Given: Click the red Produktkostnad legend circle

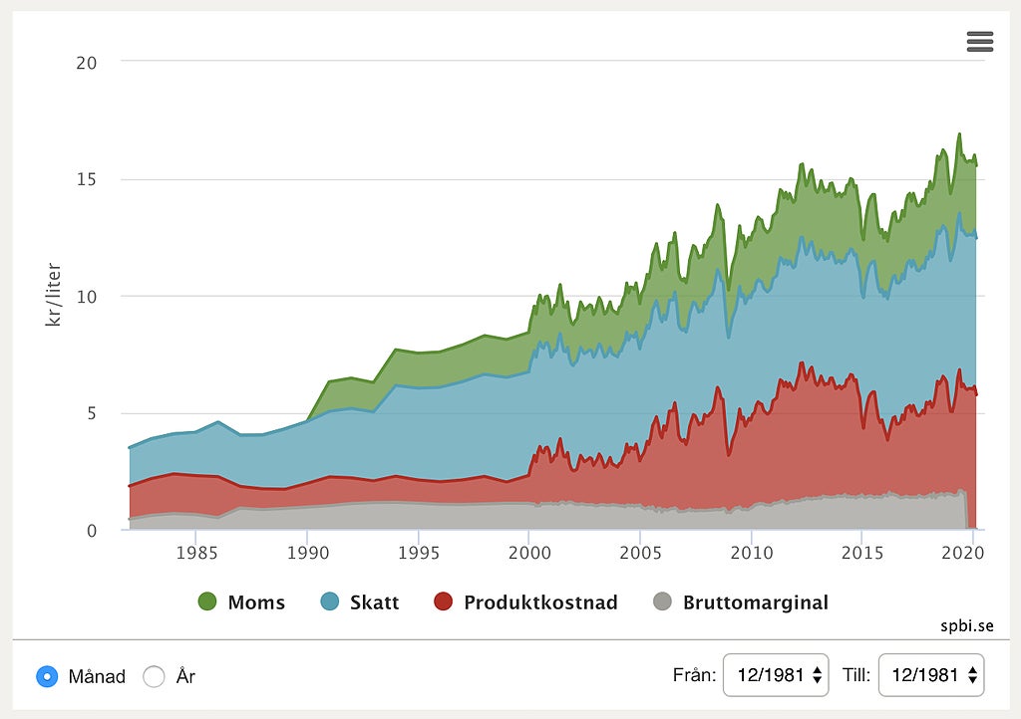Looking at the screenshot, I should coord(444,601).
